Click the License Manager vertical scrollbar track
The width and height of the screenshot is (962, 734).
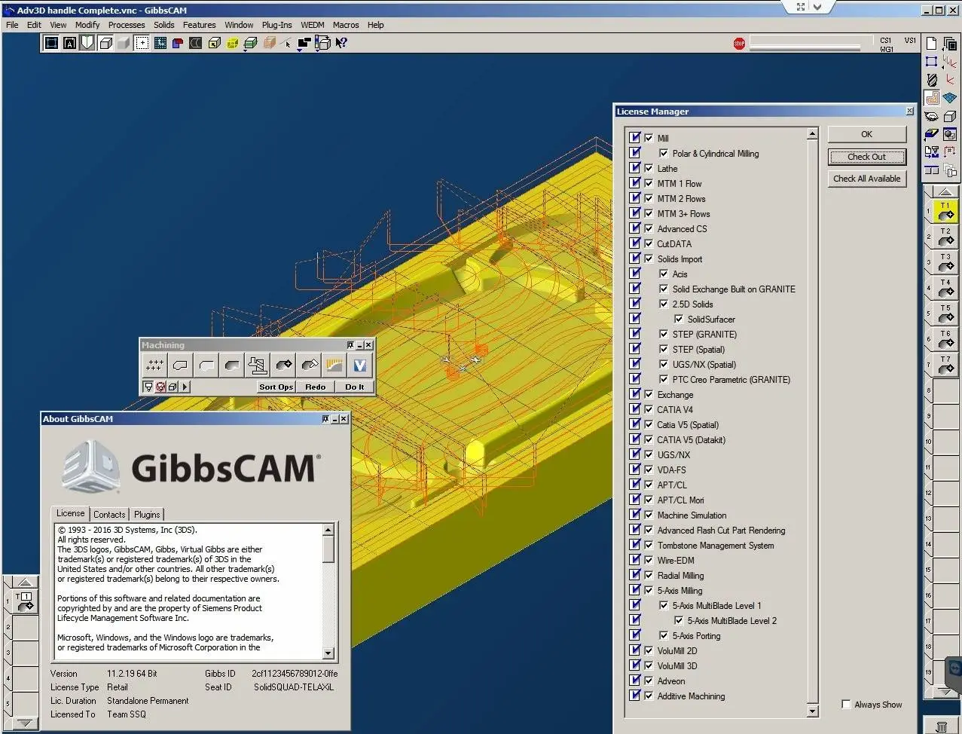pyautogui.click(x=812, y=422)
